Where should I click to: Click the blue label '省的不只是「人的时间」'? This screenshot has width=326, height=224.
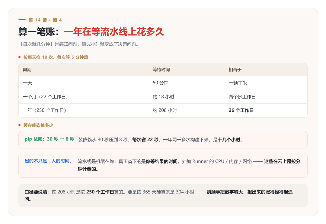point(48,161)
